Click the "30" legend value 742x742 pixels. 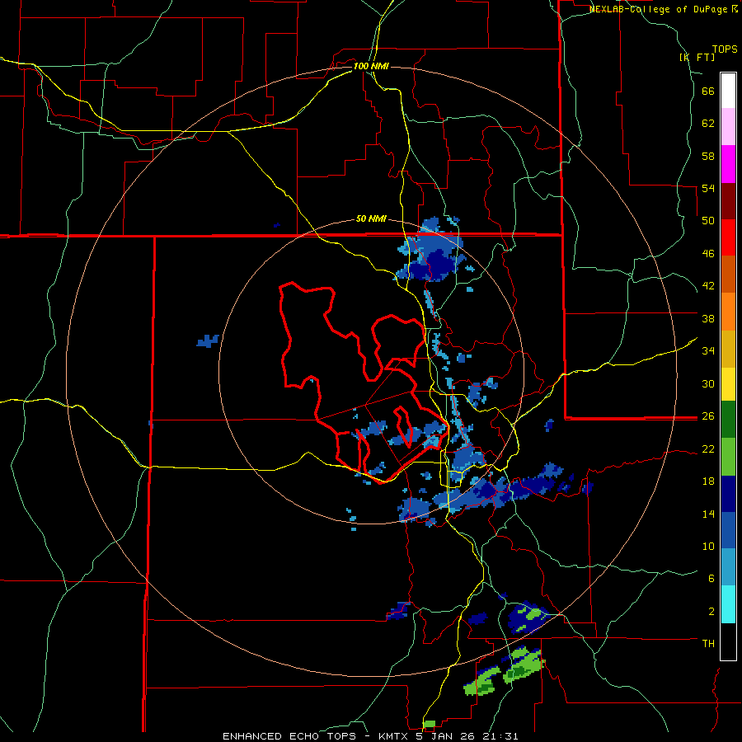point(708,383)
